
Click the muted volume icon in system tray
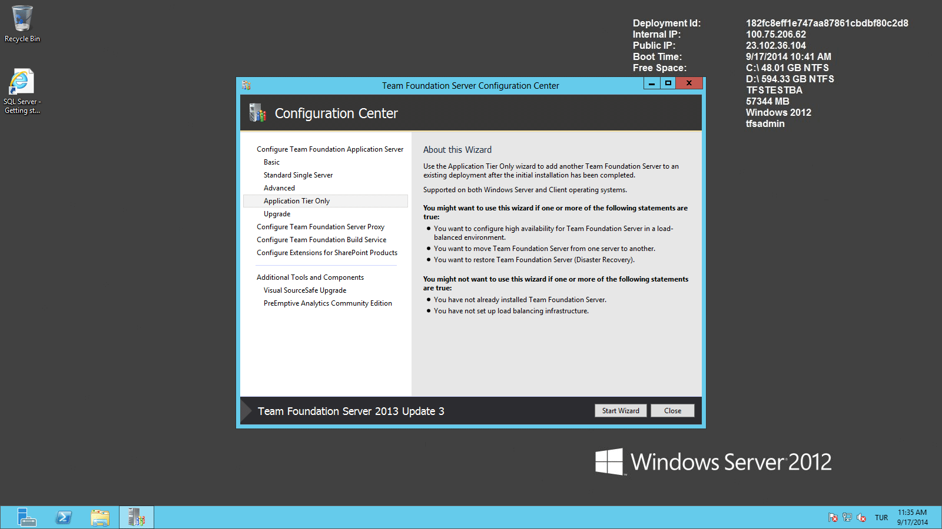pos(861,517)
